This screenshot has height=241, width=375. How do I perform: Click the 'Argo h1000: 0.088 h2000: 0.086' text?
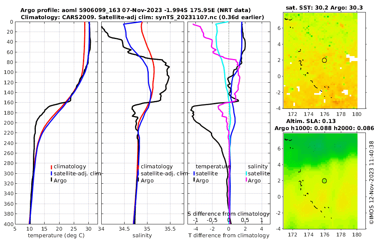coord(324,128)
